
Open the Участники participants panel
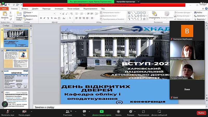point(68,113)
